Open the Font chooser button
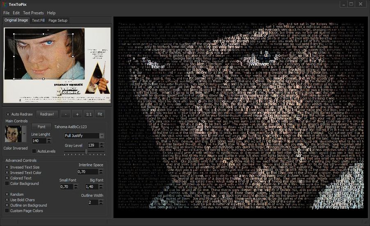 click(x=41, y=127)
